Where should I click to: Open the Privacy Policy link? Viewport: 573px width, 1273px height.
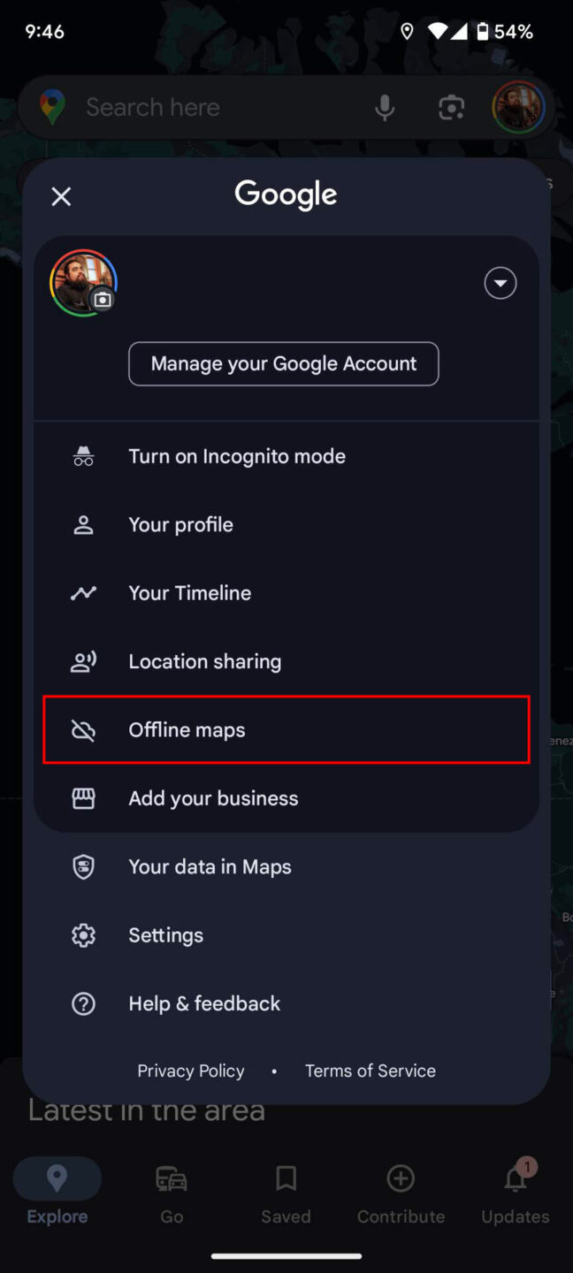[190, 1070]
